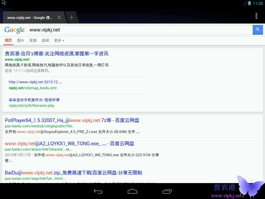Open the 贵宾港-沧月's博客 result title
This screenshot has height=199, width=265.
[57, 54]
